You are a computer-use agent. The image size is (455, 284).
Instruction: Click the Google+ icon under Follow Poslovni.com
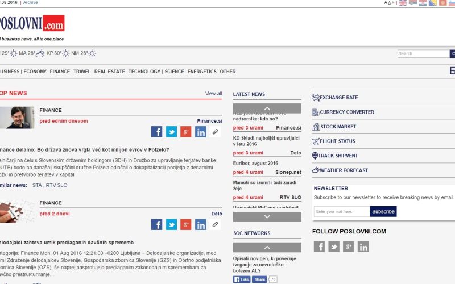tap(349, 247)
